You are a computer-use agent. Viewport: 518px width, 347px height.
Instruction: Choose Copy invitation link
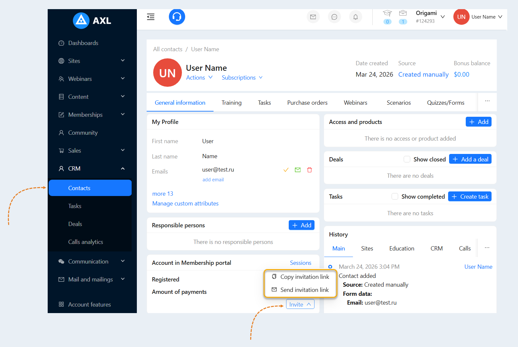[x=300, y=277]
